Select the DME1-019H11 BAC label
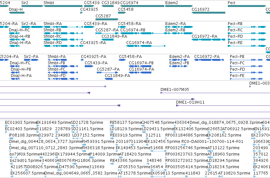 [190, 102]
